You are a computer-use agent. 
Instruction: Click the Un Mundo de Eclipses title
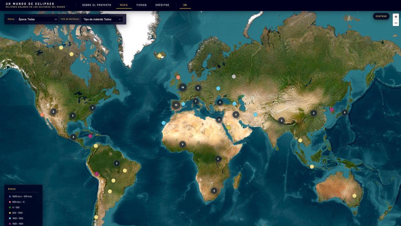30,4
